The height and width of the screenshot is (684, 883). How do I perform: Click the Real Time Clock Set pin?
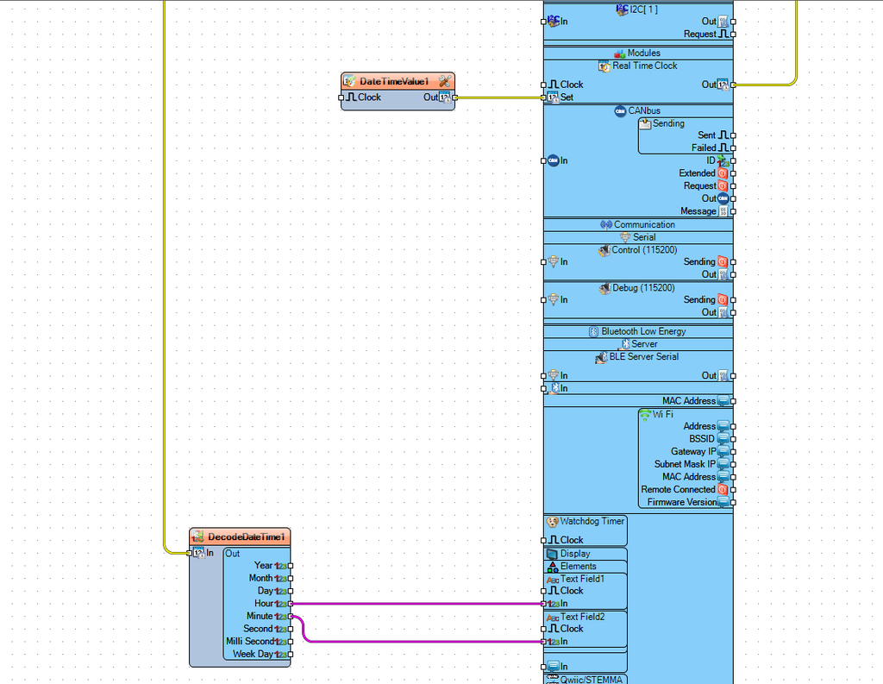[543, 97]
